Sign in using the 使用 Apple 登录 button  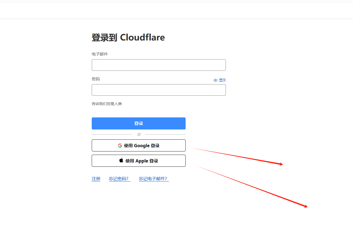[x=138, y=161]
